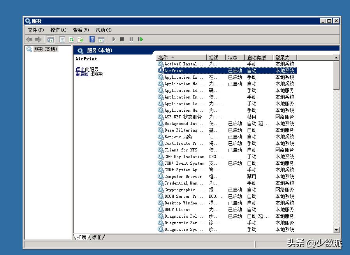The width and height of the screenshot is (350, 255).
Task: Click the Export List icon
Action: (x=80, y=39)
